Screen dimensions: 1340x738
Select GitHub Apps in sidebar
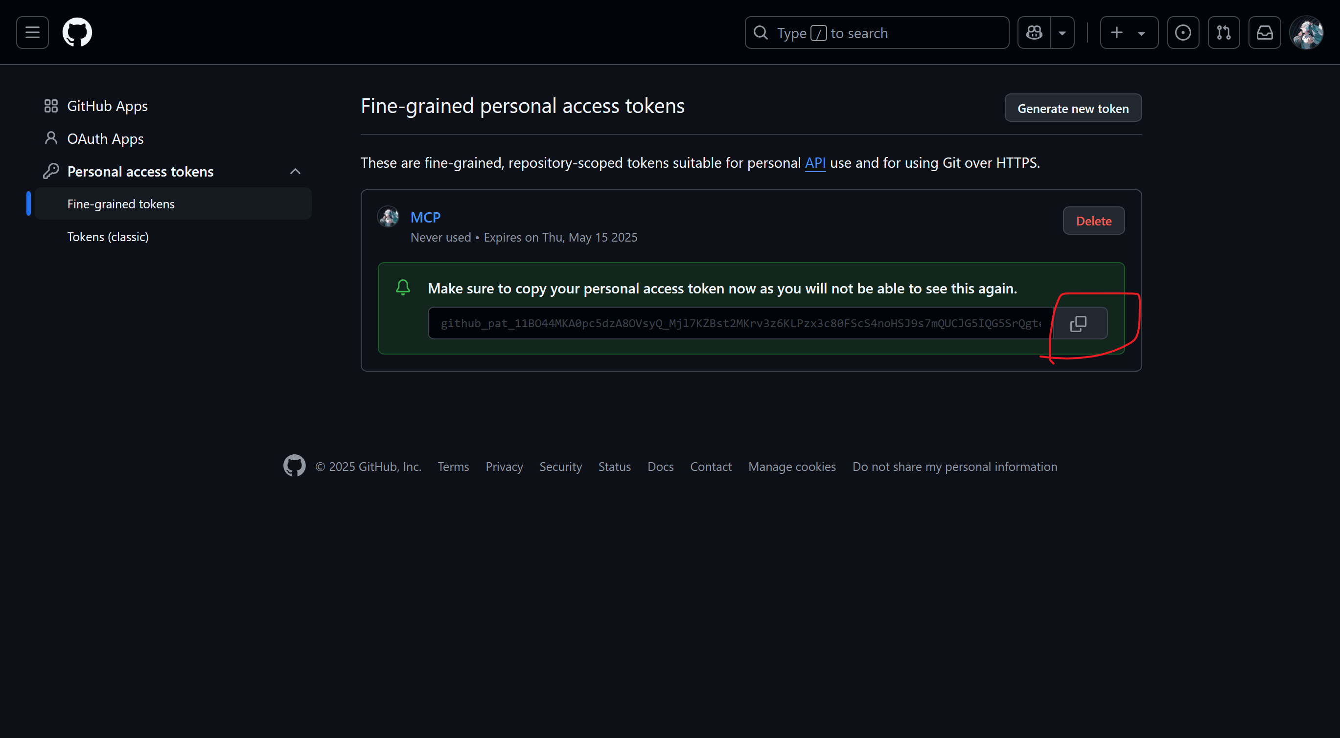pos(107,106)
